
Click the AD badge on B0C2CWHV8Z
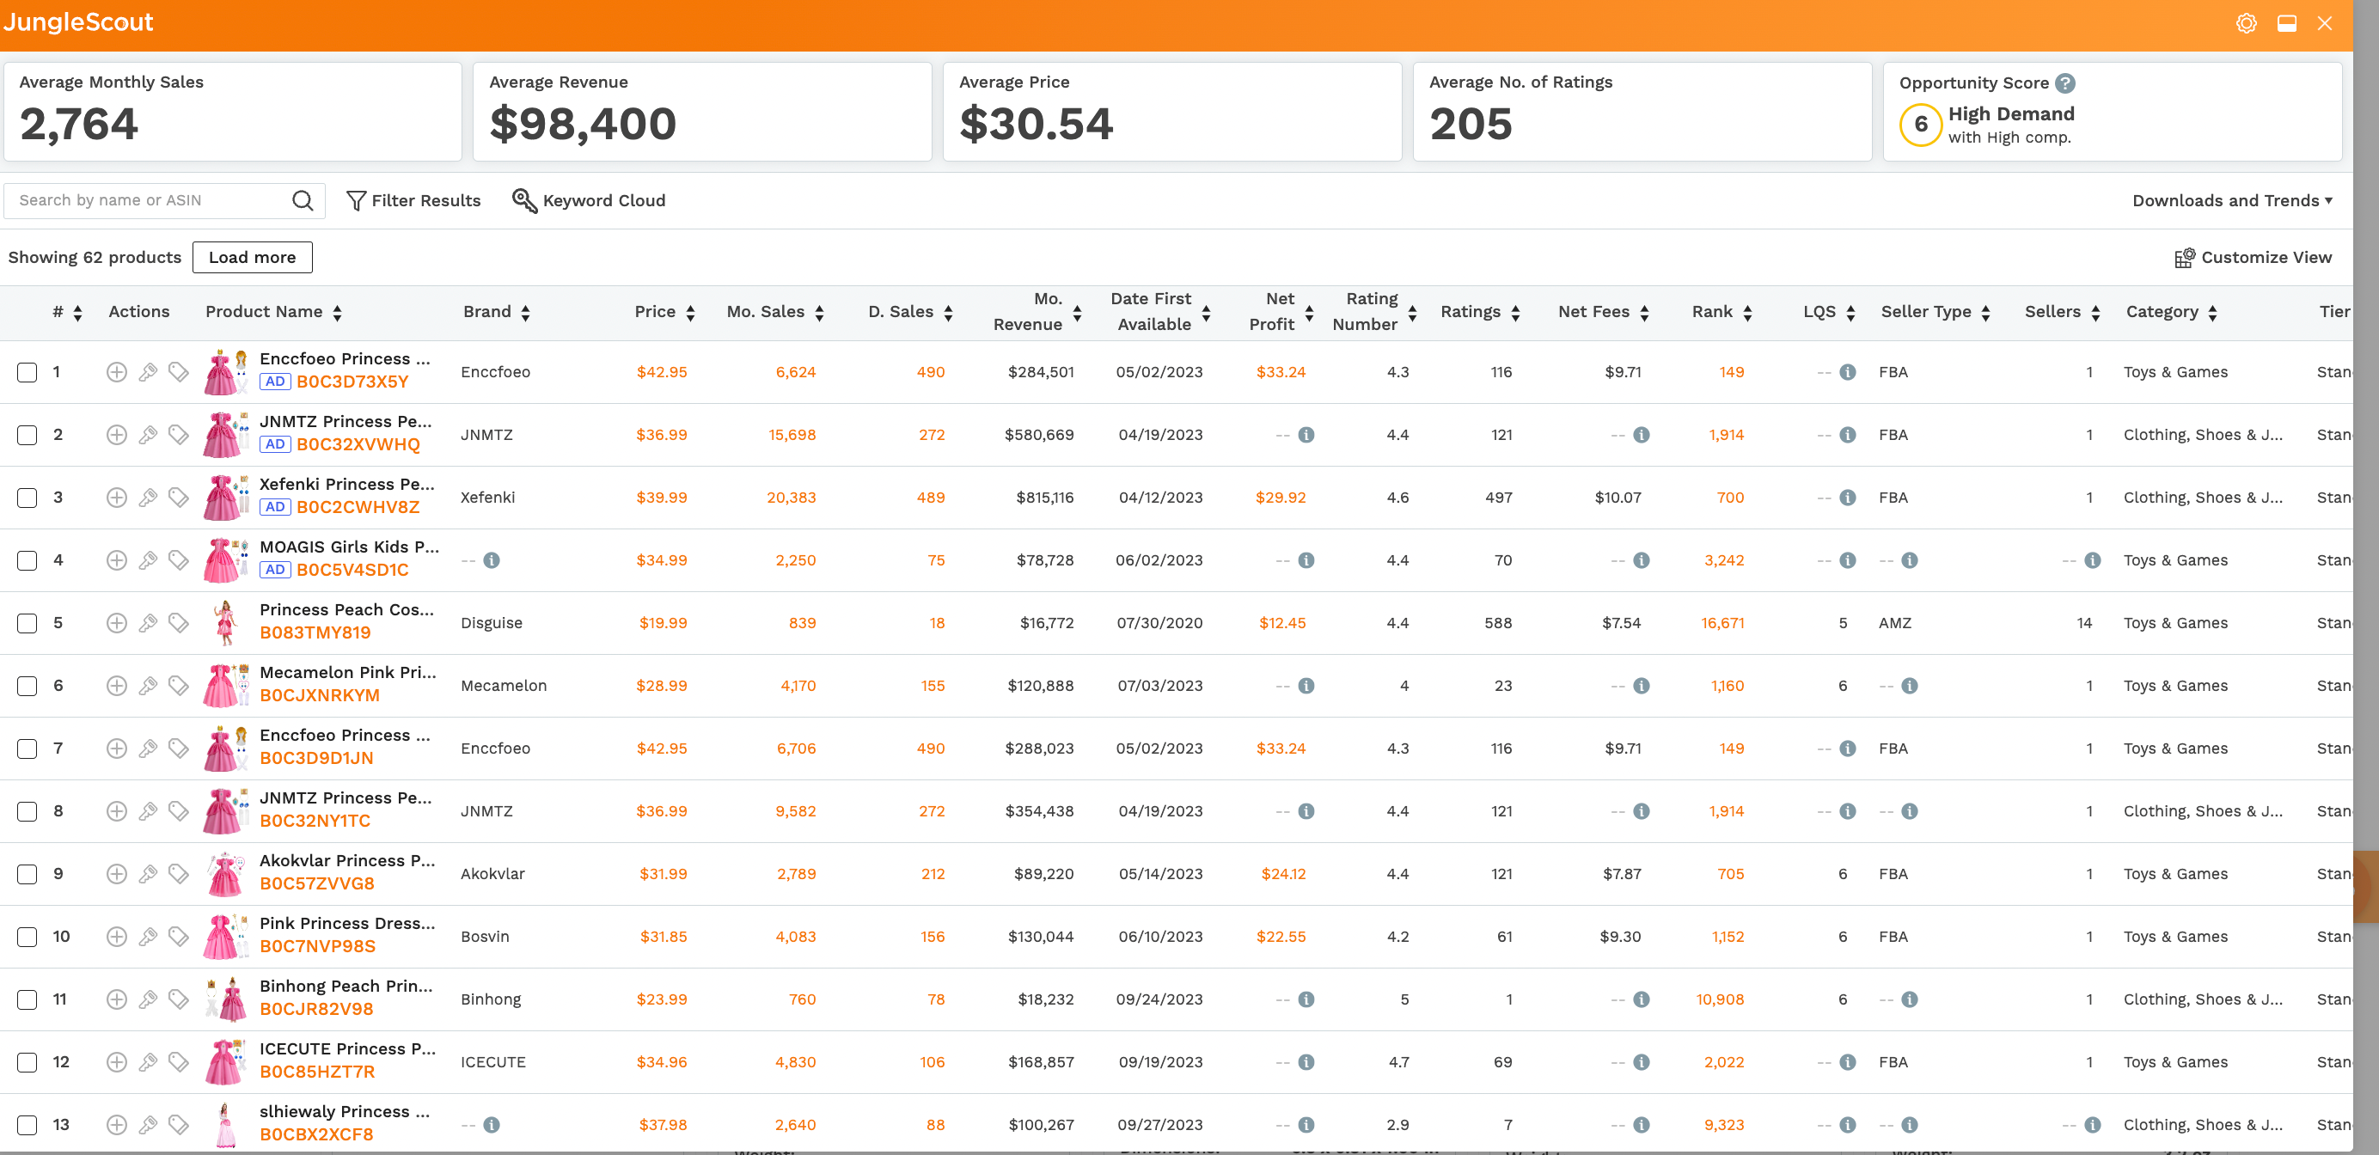click(275, 507)
